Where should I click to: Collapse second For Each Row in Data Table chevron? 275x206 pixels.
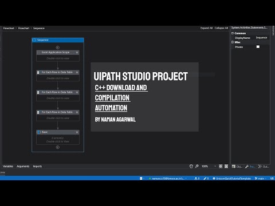tap(77, 92)
